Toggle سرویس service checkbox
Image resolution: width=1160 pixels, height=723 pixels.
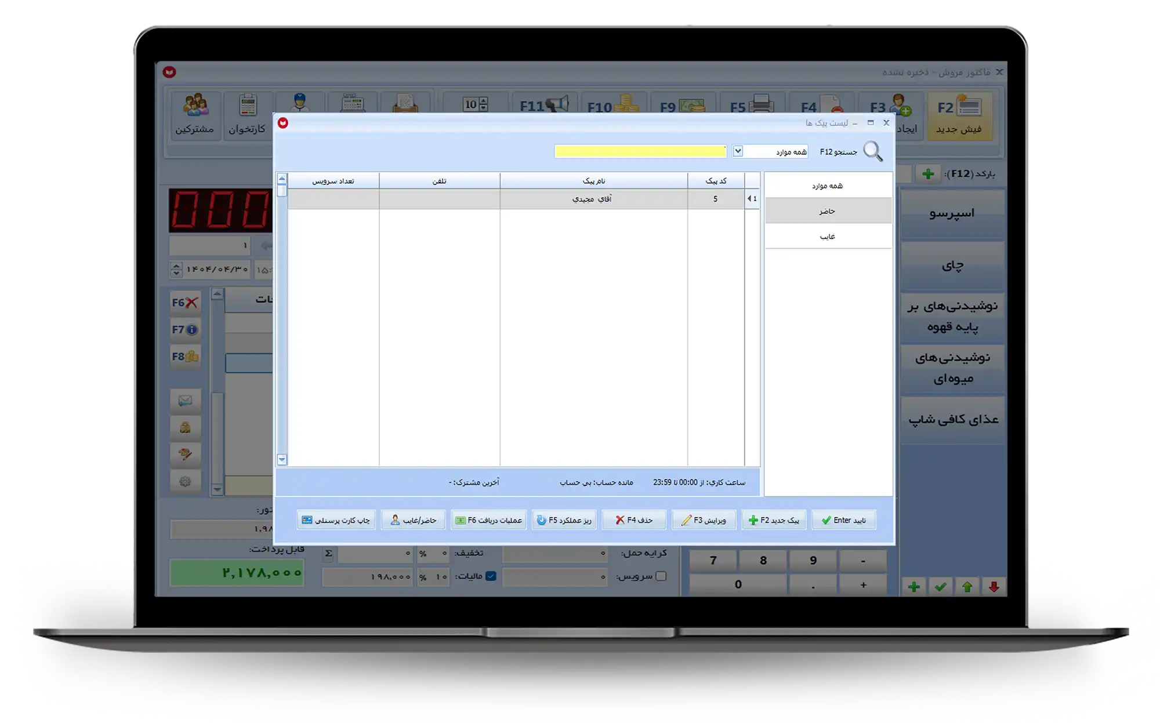661,576
